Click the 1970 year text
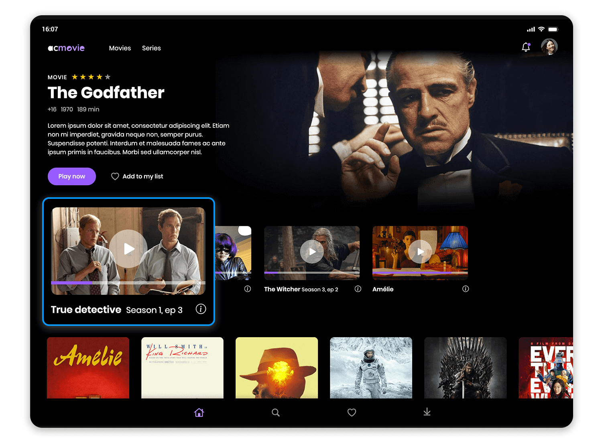This screenshot has height=441, width=602. click(x=67, y=109)
